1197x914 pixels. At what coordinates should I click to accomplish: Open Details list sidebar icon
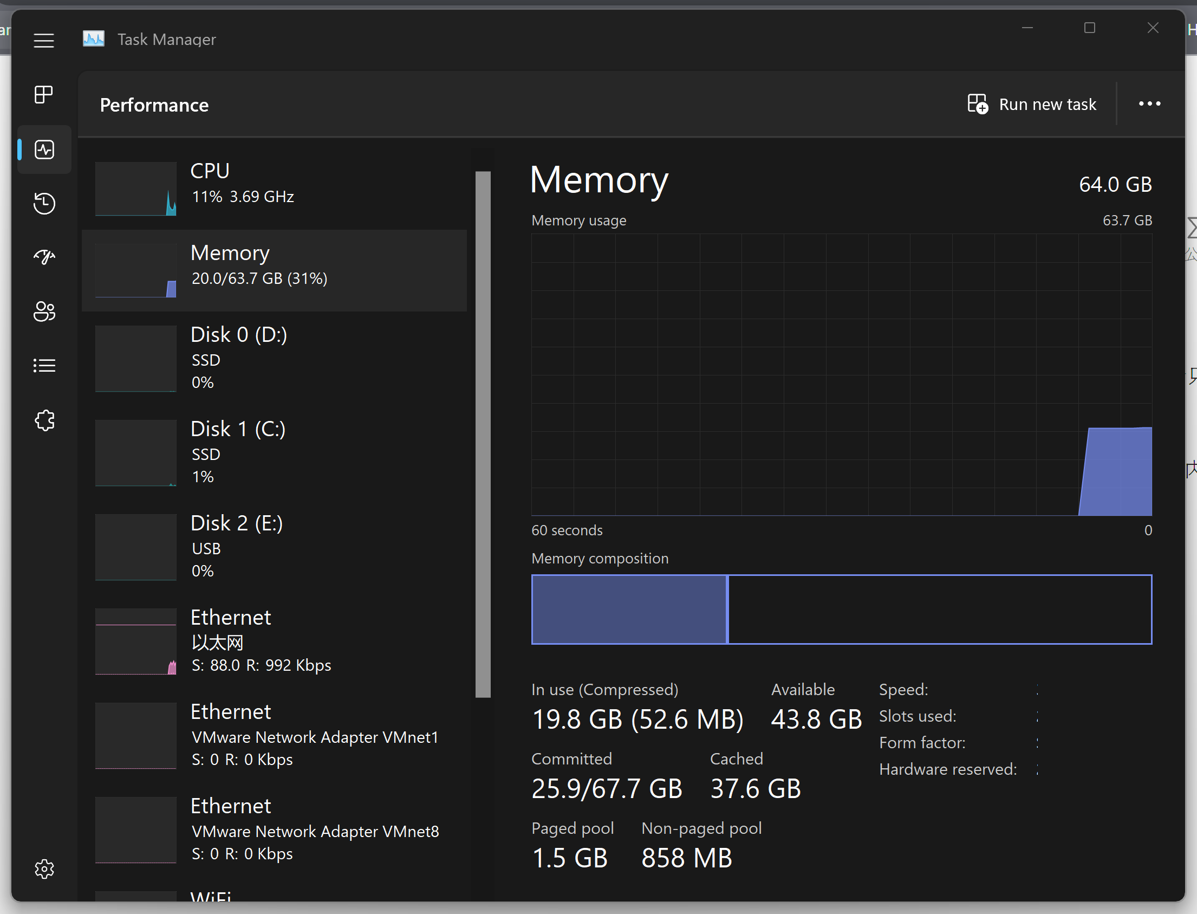tap(43, 365)
